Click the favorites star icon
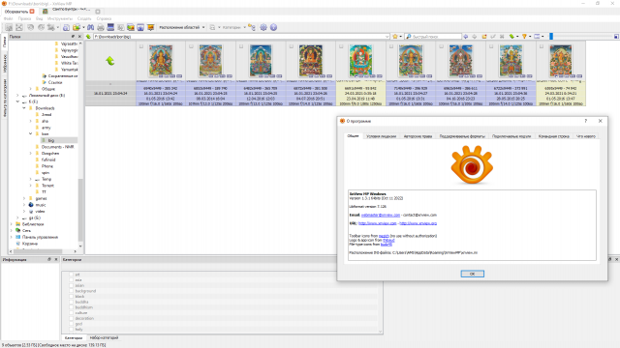This screenshot has width=620, height=348. pos(394,37)
